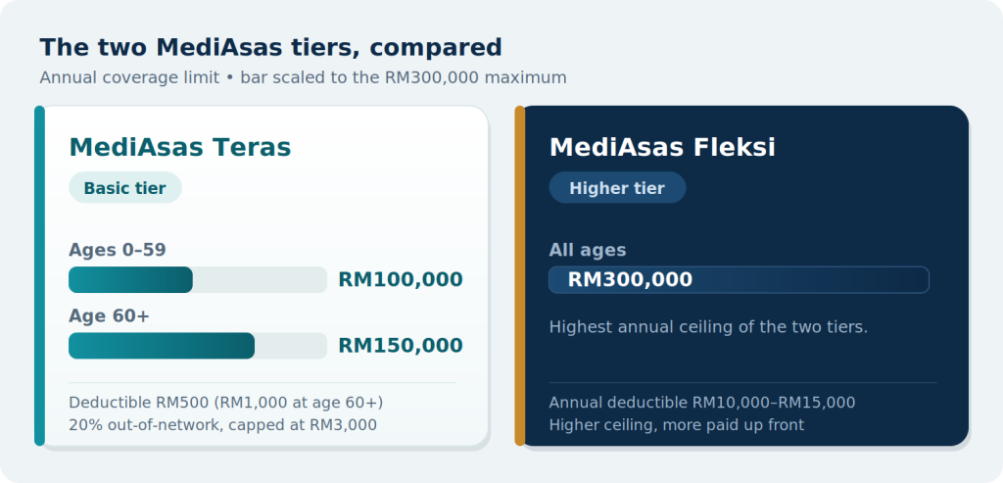This screenshot has width=1003, height=483.
Task: Click the orange accent stripe on the Fleksi card
Action: click(x=520, y=275)
